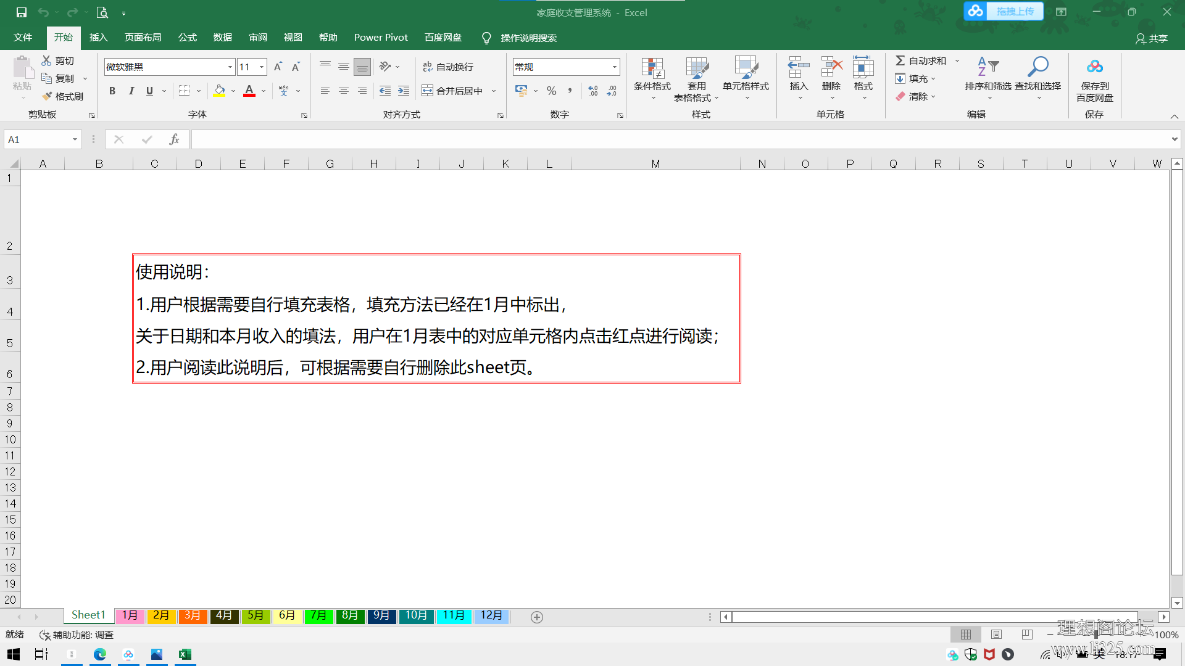Switch to the 公式 ribbon tab
This screenshot has width=1185, height=666.
[x=187, y=38]
